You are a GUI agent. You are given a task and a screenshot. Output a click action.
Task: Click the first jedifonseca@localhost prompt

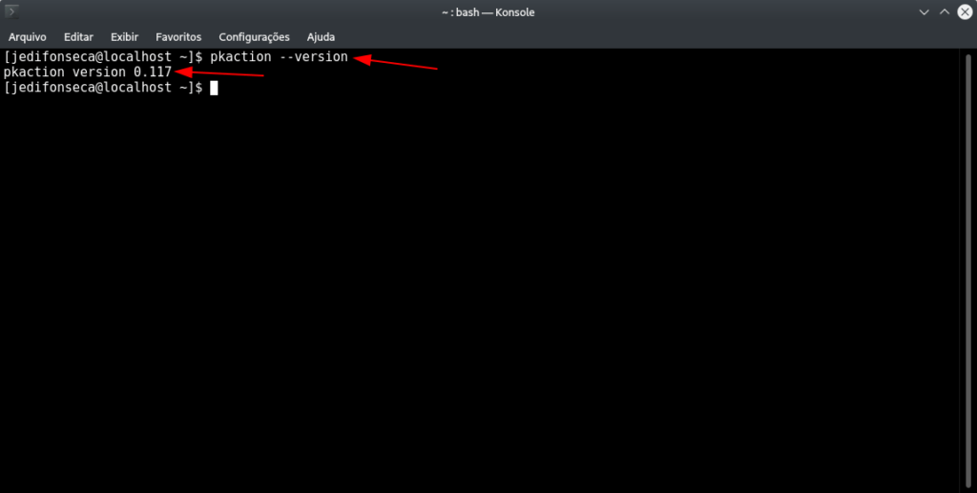pos(103,56)
